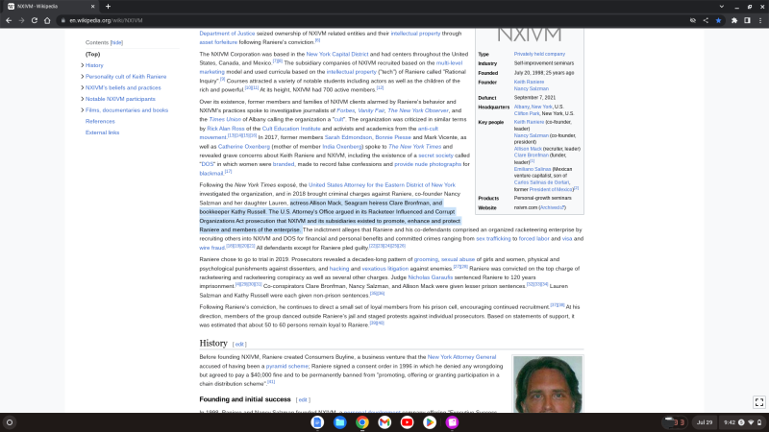The image size is (769, 432).
Task: Open the hacking link
Action: (339, 269)
